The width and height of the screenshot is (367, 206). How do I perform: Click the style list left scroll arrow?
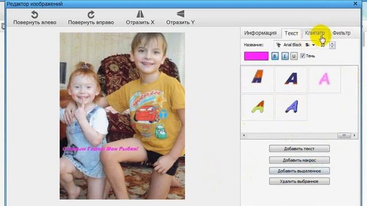[x=244, y=135]
